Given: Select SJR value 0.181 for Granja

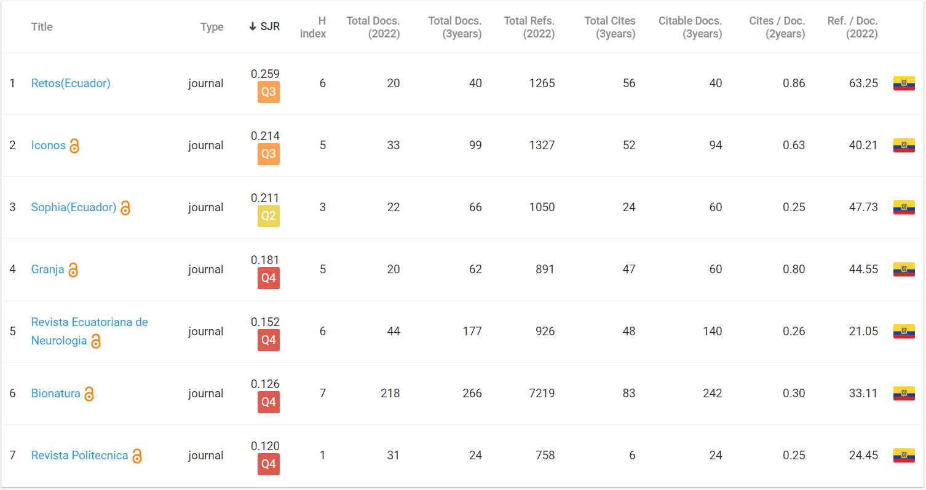Looking at the screenshot, I should pos(265,260).
